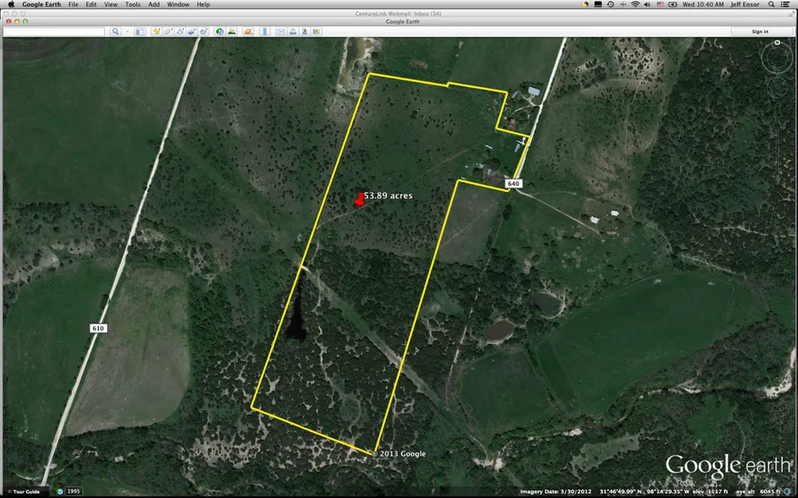Click the Record a Tour icon
This screenshot has height=498, width=798.
(204, 32)
